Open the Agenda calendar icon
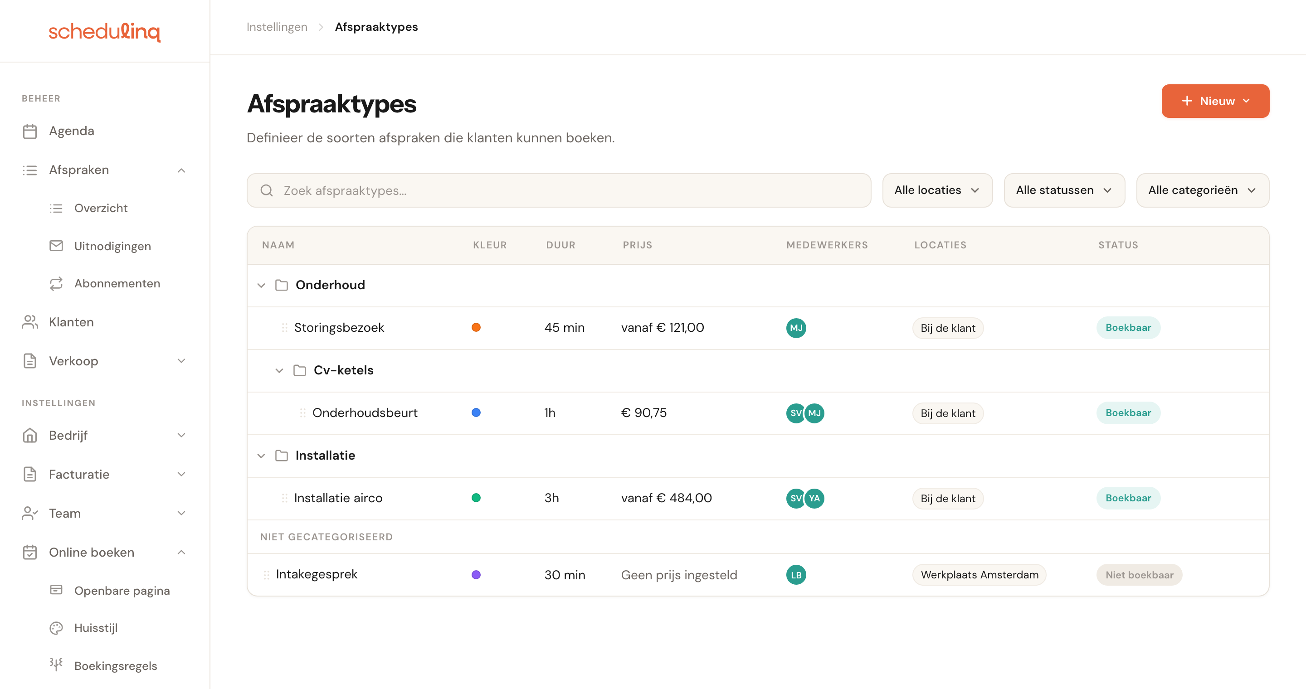This screenshot has height=689, width=1306. point(30,131)
